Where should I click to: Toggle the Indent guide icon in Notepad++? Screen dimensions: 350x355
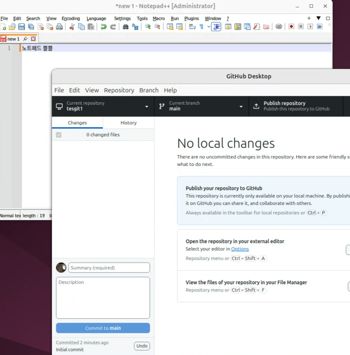click(x=216, y=27)
